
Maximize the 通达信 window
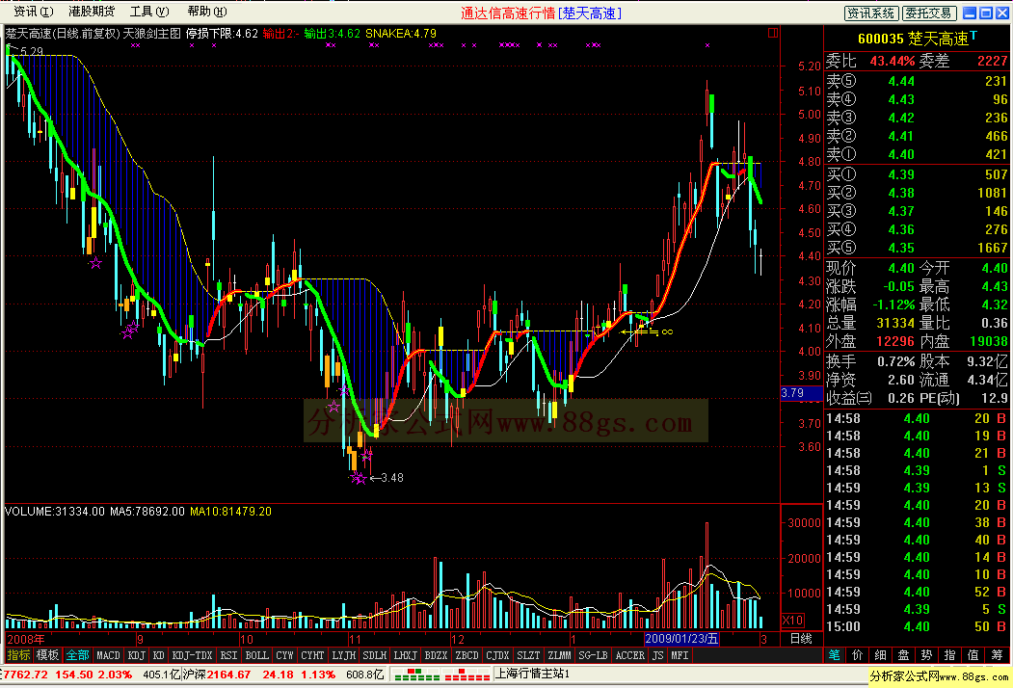986,13
